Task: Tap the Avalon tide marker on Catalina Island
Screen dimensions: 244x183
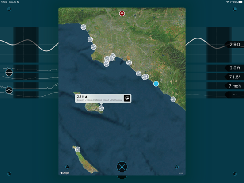Action: coord(101,108)
